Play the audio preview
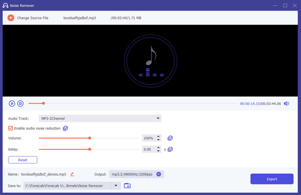This screenshot has width=301, height=195. tap(12, 103)
